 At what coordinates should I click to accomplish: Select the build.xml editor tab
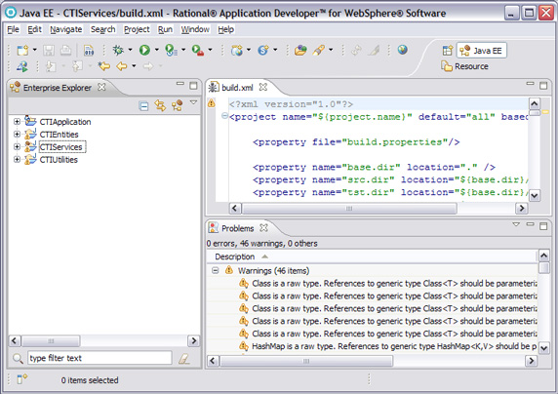237,87
